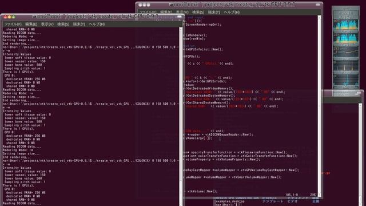Open 編集(E) menu in front terminal
The width and height of the screenshot is (366, 206).
click(31, 24)
